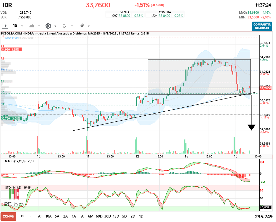Open the chart type area icon
The height and width of the screenshot is (222, 276).
[x=32, y=26]
